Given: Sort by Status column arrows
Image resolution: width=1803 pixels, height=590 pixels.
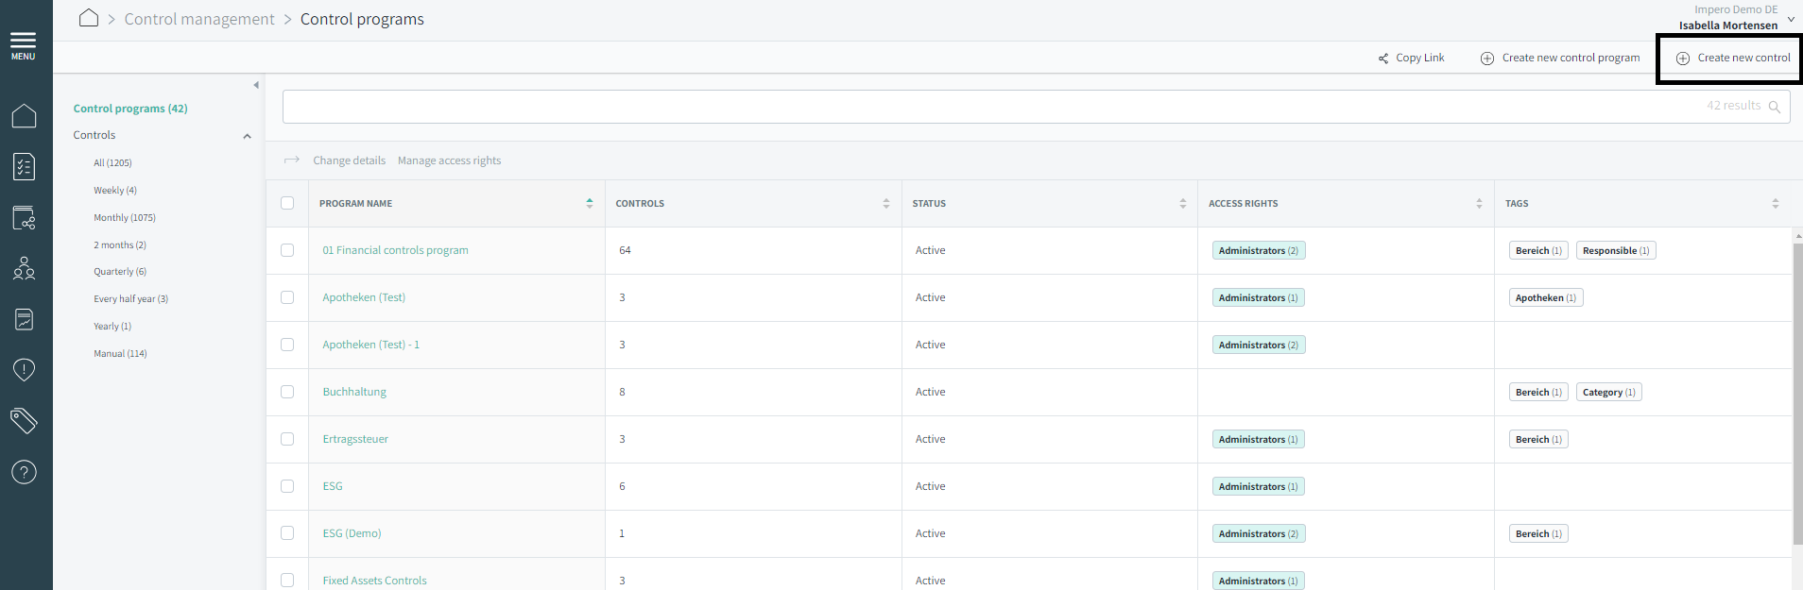Looking at the screenshot, I should [x=1183, y=203].
